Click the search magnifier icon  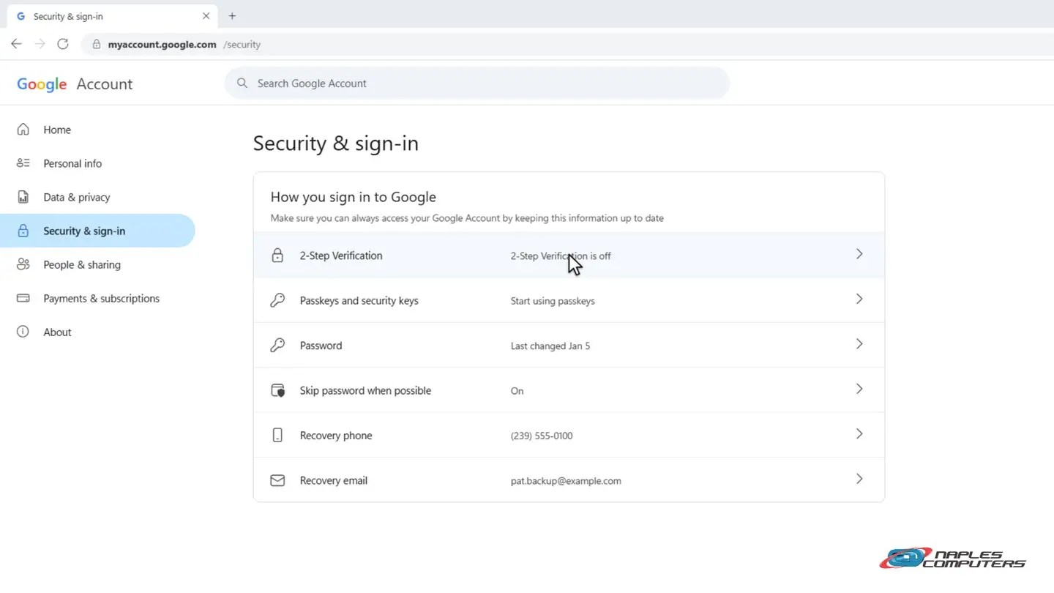click(x=242, y=83)
